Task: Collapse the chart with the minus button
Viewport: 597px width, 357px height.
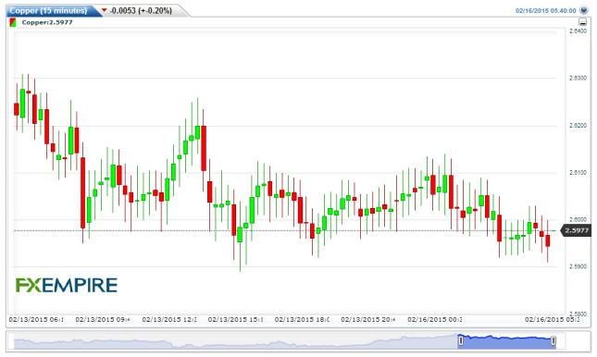Action: click(x=582, y=22)
